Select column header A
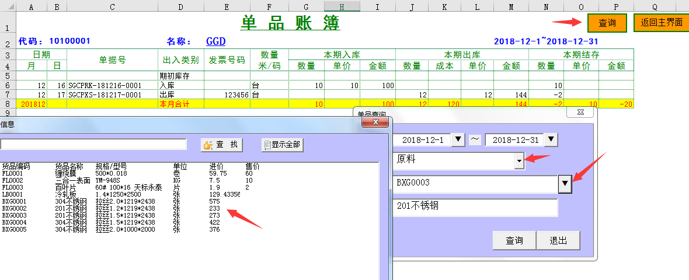 (x=32, y=6)
